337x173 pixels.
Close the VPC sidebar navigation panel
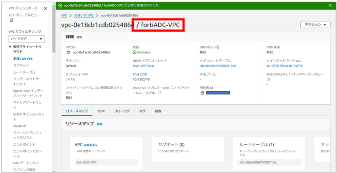(45, 8)
